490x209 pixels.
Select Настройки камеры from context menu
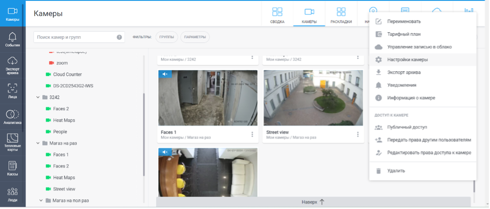[x=407, y=59]
